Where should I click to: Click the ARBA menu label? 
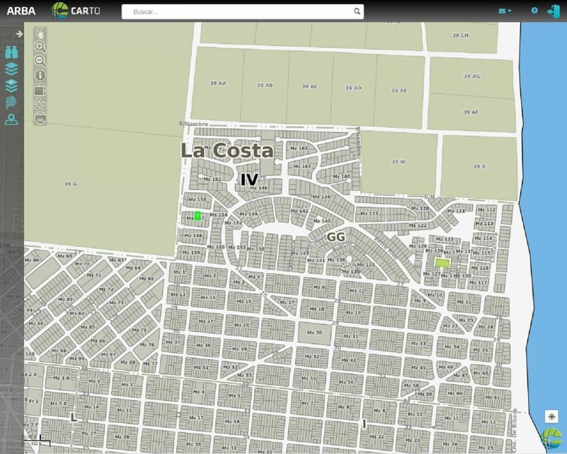pos(21,11)
